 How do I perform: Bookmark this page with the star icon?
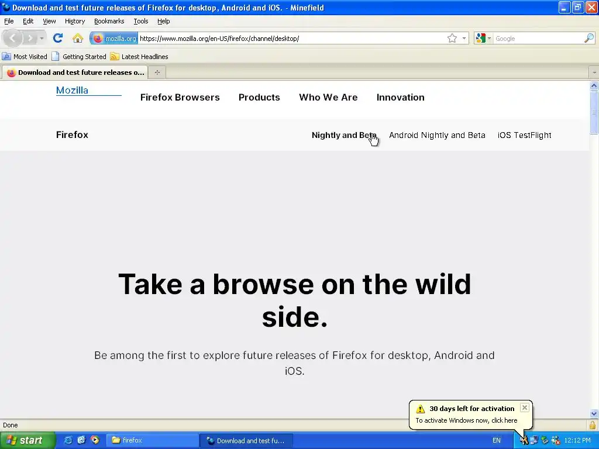pyautogui.click(x=452, y=38)
